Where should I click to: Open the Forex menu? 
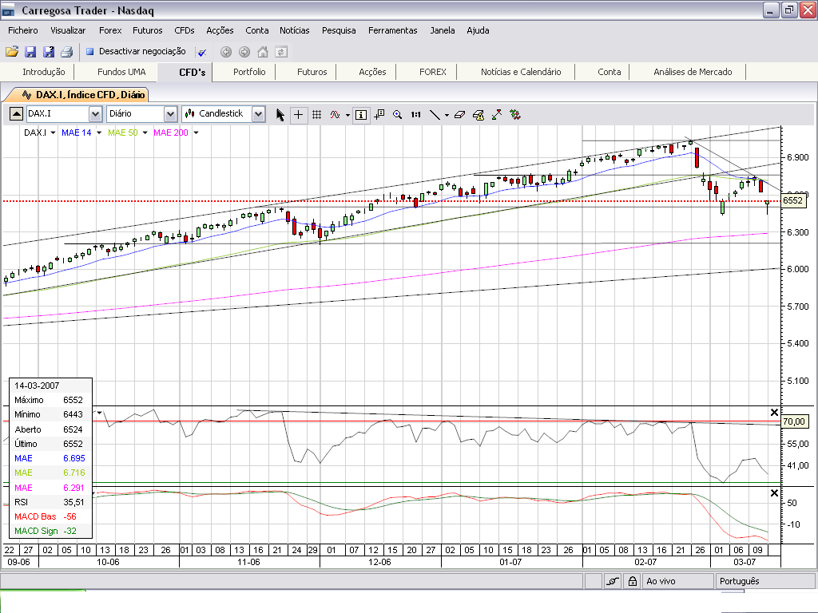click(110, 30)
